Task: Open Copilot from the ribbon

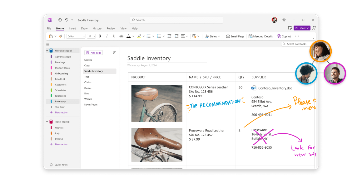Action: click(284, 36)
